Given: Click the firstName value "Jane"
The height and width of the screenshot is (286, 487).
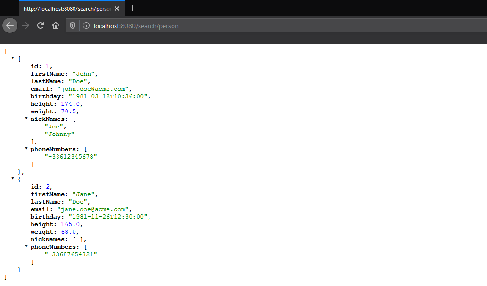Looking at the screenshot, I should 83,194.
